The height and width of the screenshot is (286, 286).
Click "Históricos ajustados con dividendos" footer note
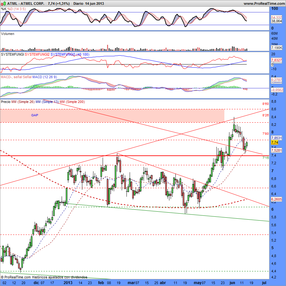coord(60,277)
